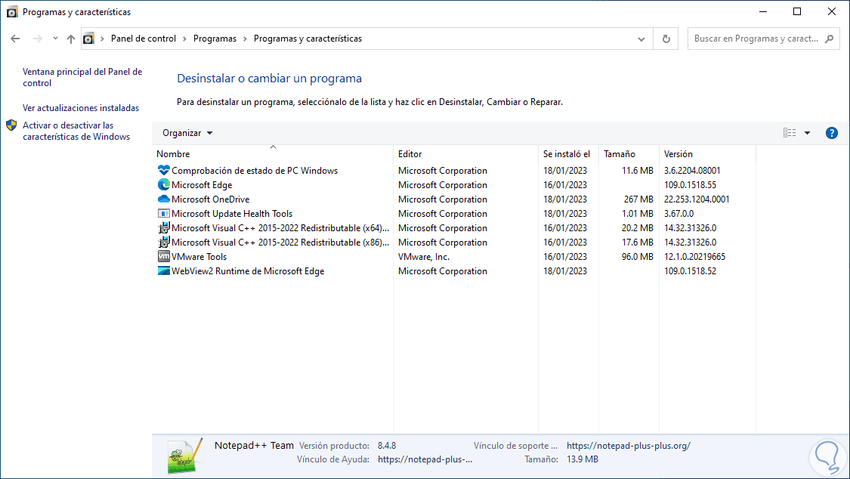
Task: Click the search magnifier icon
Action: (x=830, y=39)
